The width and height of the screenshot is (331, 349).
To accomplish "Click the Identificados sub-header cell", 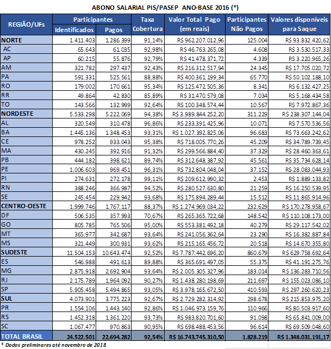I will pos(74,29).
